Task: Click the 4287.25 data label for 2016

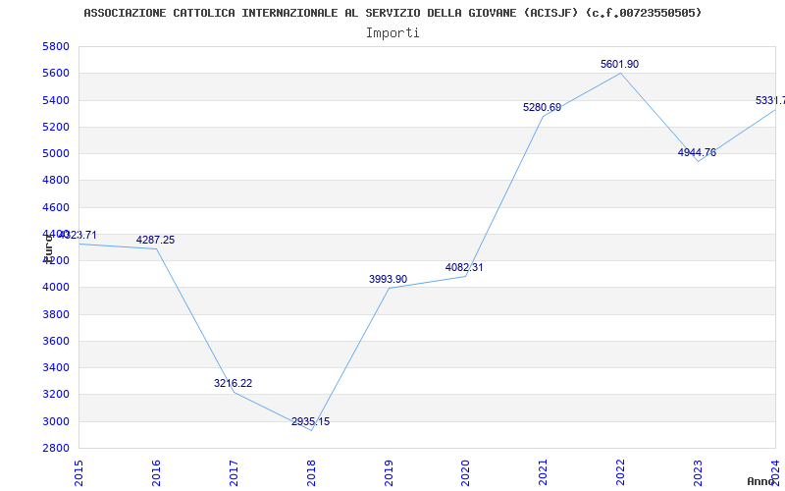Action: pyautogui.click(x=156, y=240)
